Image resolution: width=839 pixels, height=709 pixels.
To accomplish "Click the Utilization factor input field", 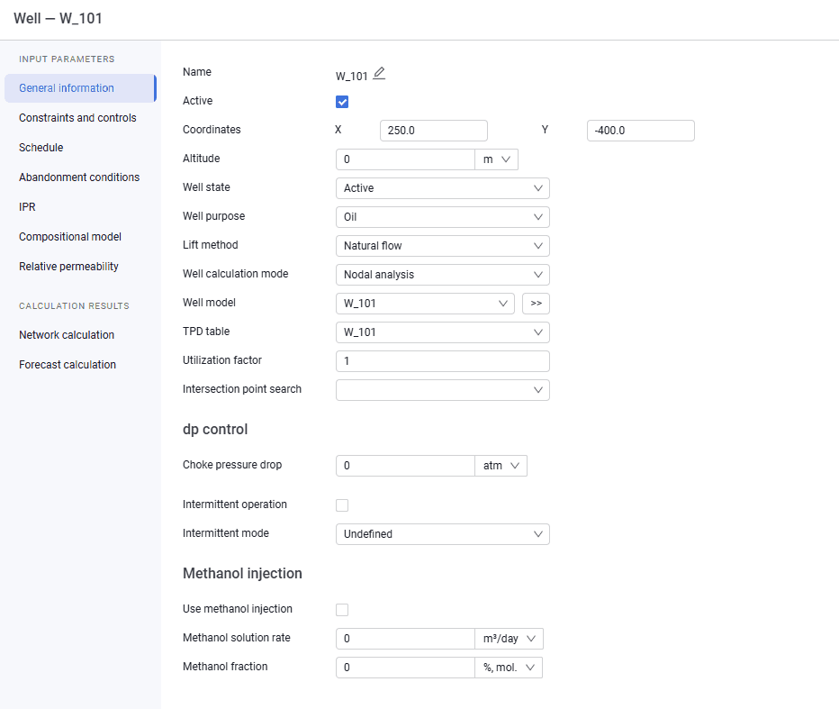I will coord(443,361).
